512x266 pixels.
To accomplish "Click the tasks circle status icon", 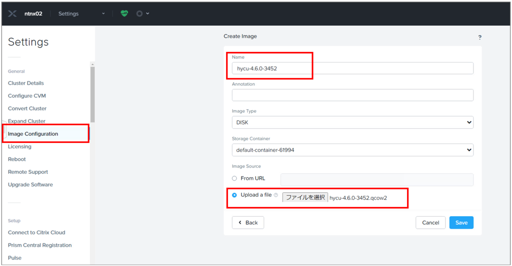I will pos(139,14).
